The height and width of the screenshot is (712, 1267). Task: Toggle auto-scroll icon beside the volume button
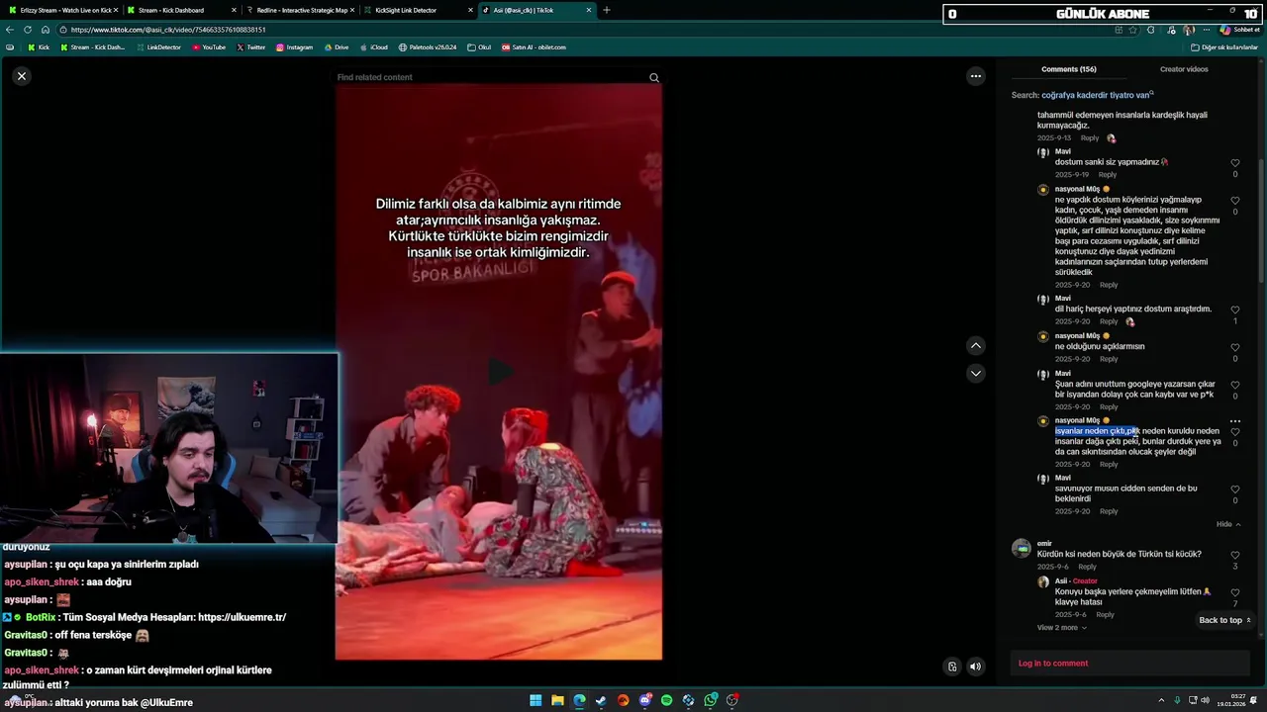click(x=952, y=667)
